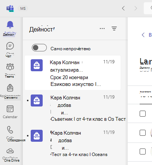Open the Assignments backpack icon in sidebar
Image resolution: width=152 pixels, height=165 pixels.
pos(10,88)
